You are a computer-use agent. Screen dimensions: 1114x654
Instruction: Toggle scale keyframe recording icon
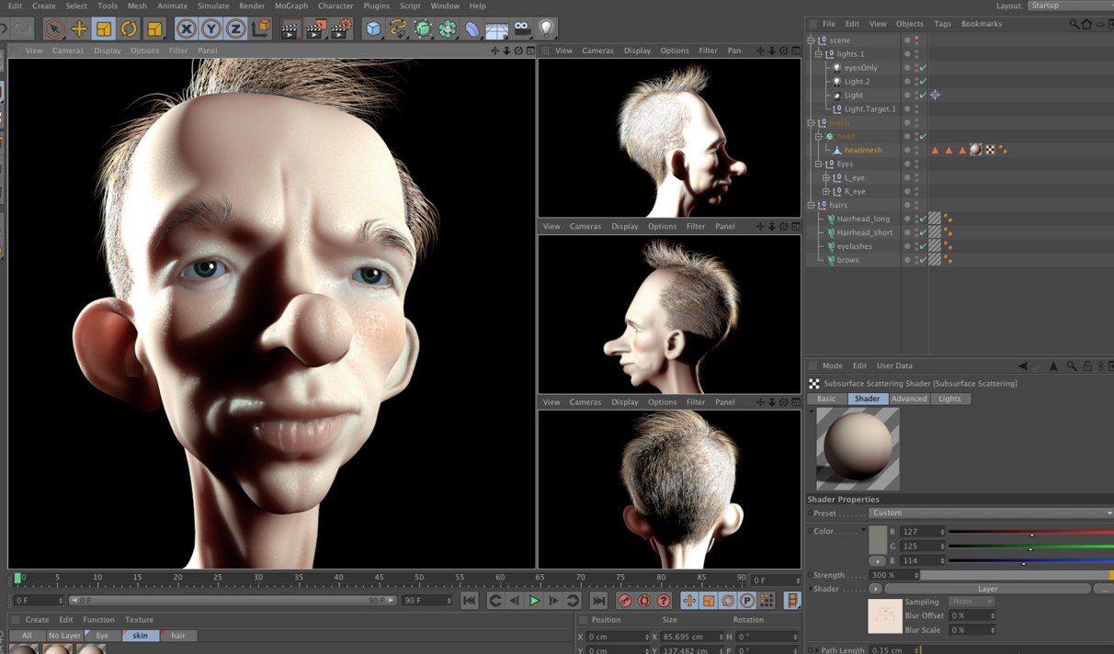[709, 601]
